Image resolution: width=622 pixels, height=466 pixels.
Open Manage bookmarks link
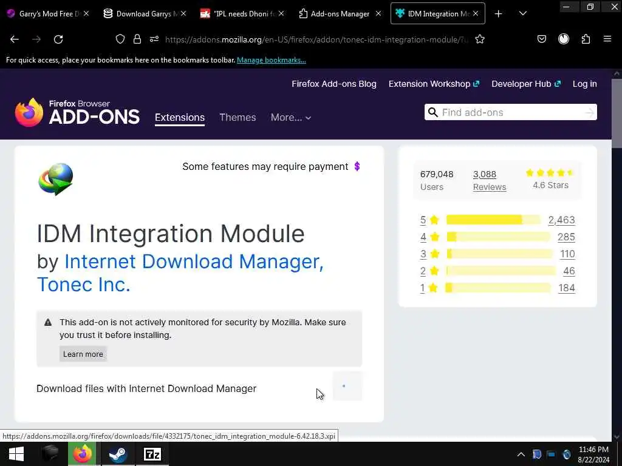click(272, 60)
